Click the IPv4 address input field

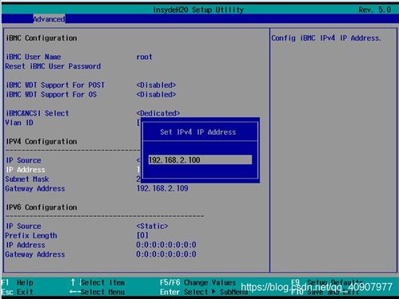pos(200,159)
